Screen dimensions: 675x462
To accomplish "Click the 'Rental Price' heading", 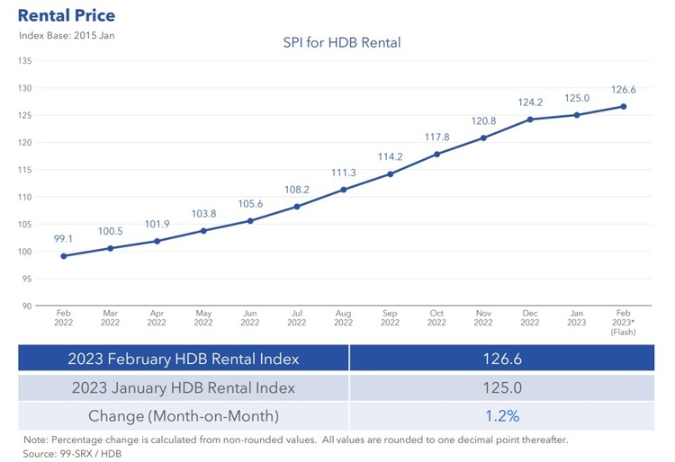I will pyautogui.click(x=67, y=15).
